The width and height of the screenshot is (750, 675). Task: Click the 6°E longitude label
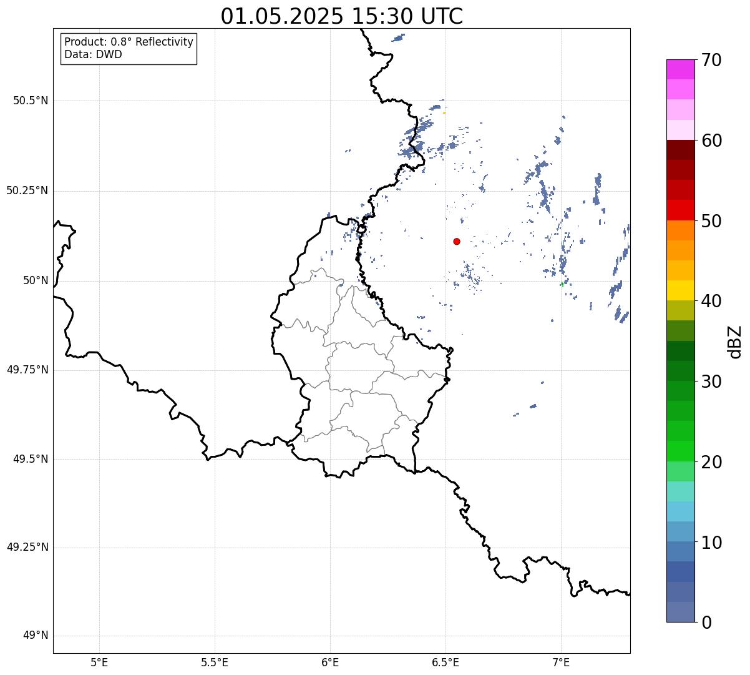point(330,663)
